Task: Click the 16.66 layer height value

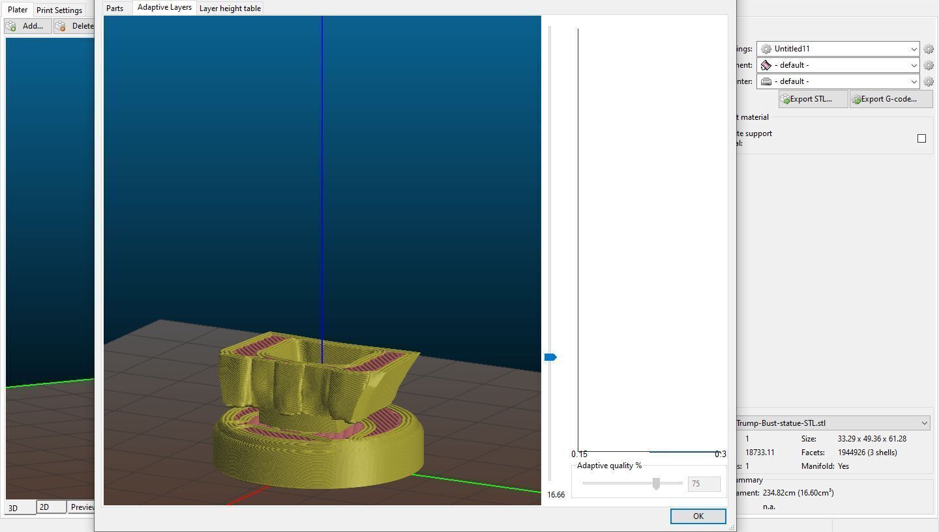Action: pos(556,495)
